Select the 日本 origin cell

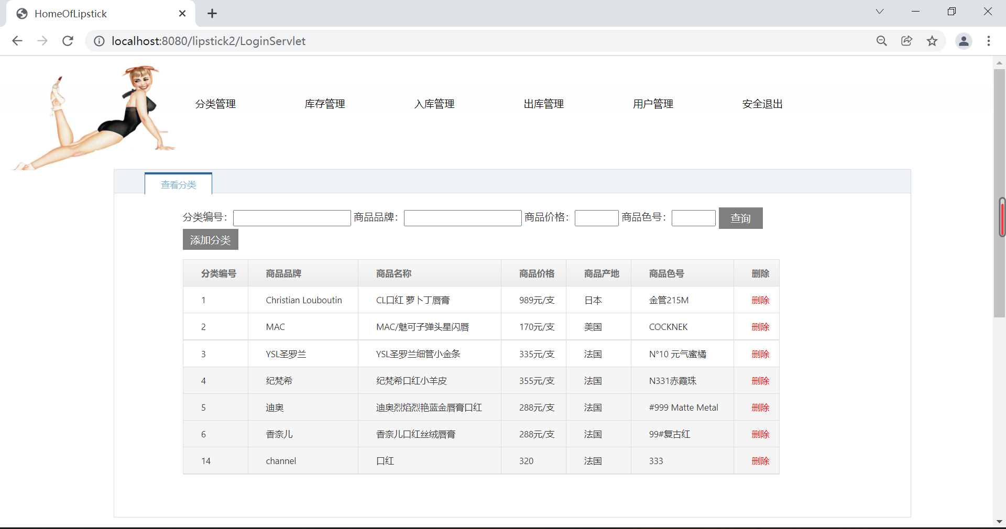[x=599, y=300]
